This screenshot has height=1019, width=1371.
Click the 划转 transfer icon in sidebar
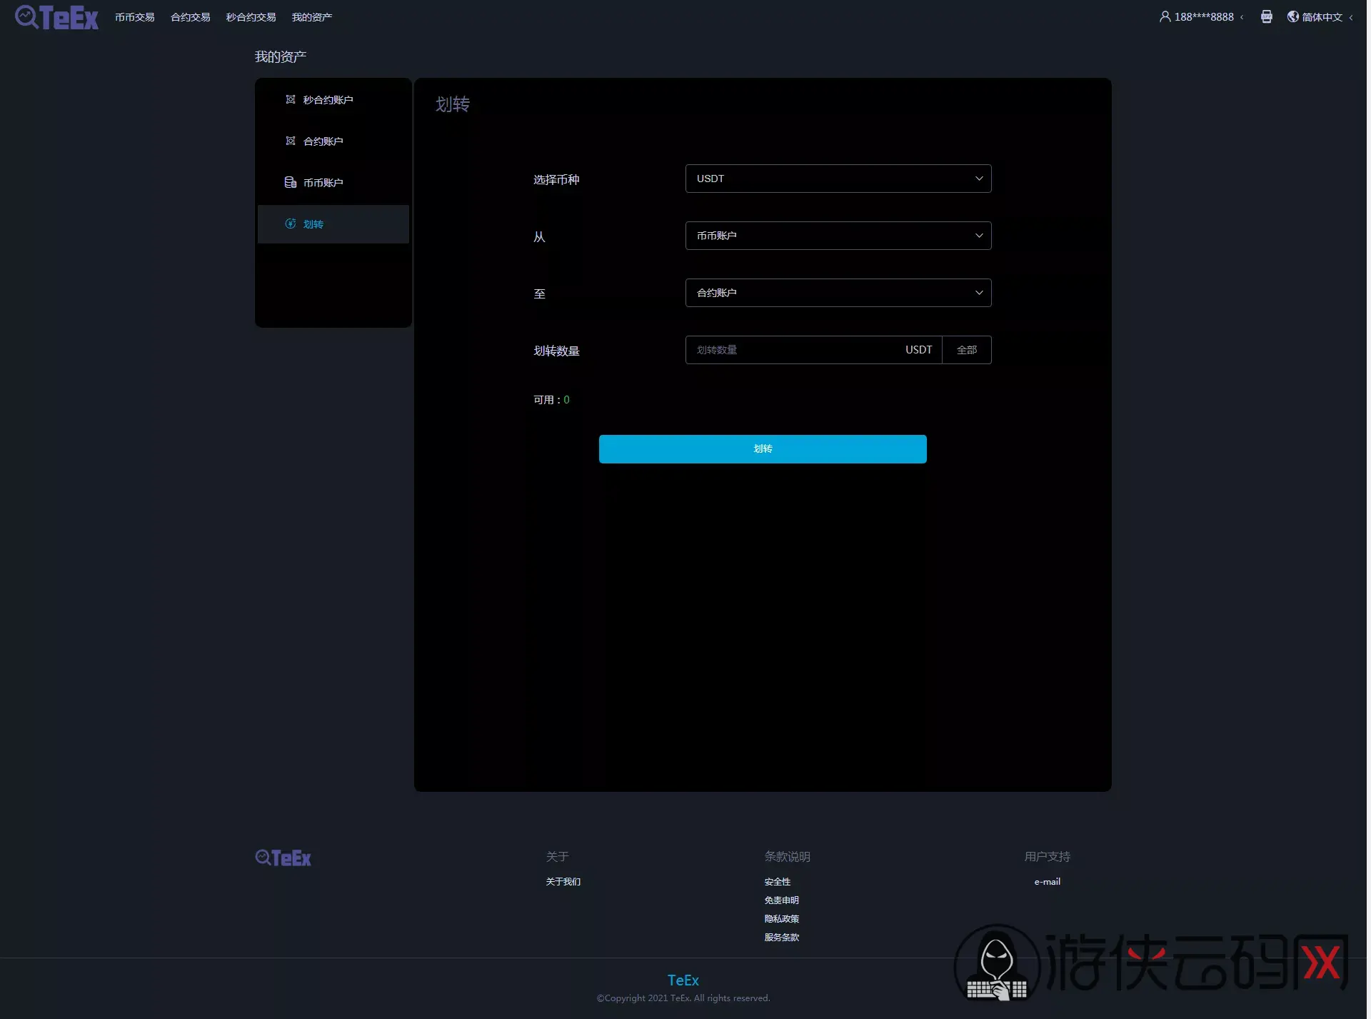coord(291,224)
